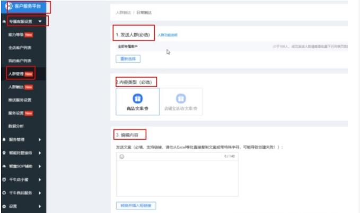This screenshot has width=360, height=213.
Task: Click the 服务管理 sidebar icon
Action: click(x=4, y=139)
